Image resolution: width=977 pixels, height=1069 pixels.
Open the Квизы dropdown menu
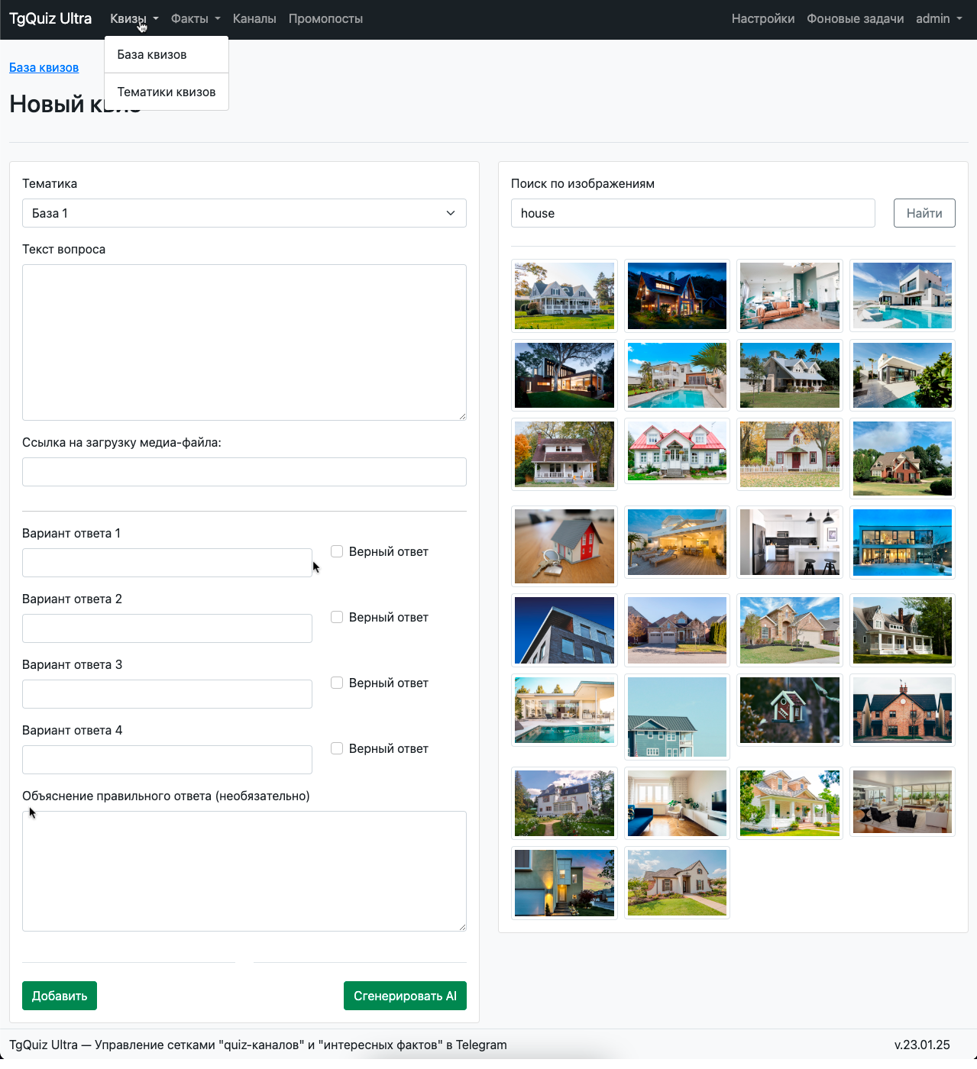click(x=134, y=18)
